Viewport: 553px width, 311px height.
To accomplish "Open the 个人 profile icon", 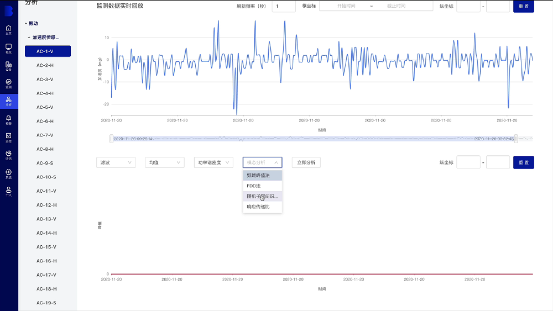I will (x=8, y=191).
